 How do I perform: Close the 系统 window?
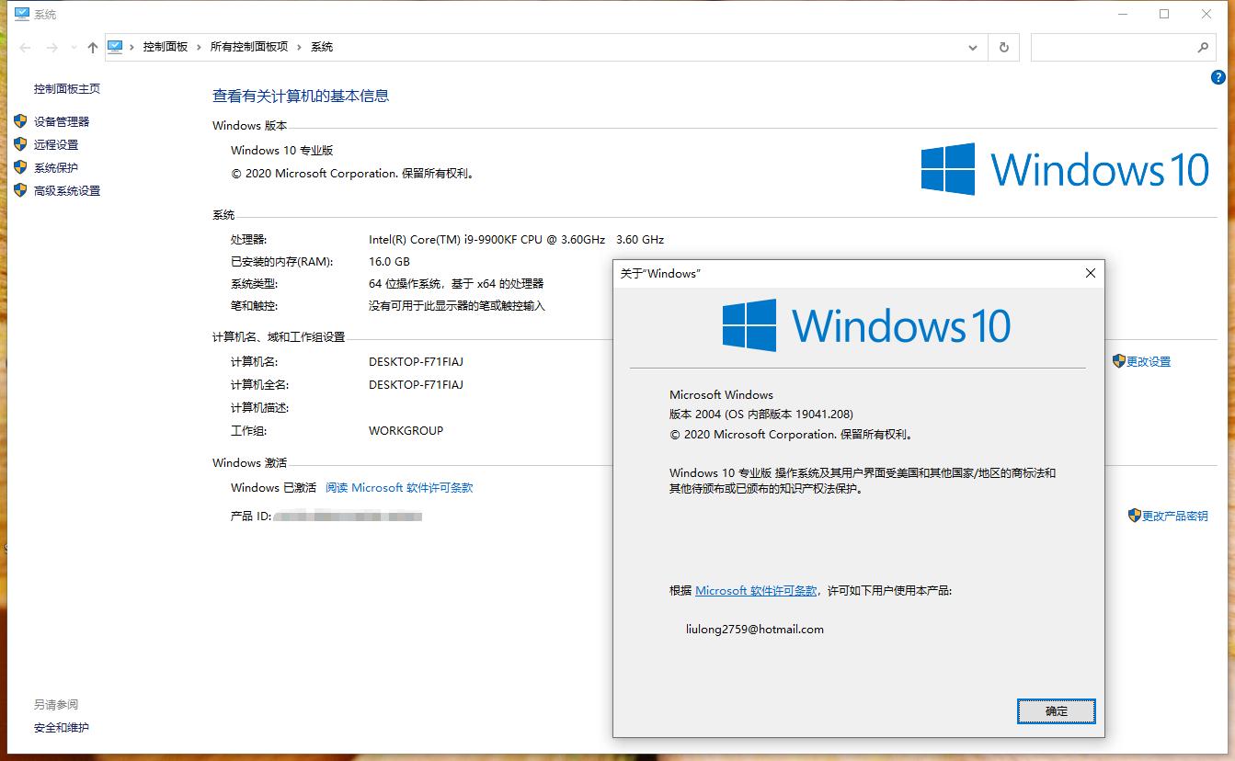(x=1206, y=14)
